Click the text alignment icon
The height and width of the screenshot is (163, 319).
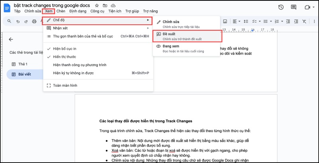pyautogui.click(x=235, y=21)
